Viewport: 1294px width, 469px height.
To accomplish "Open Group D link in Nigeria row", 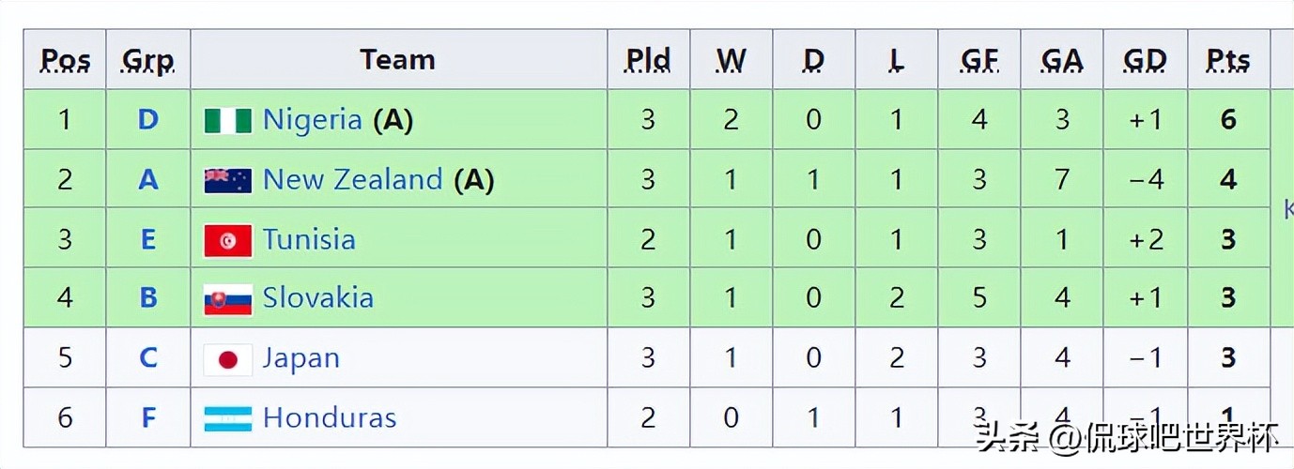I will tap(148, 120).
